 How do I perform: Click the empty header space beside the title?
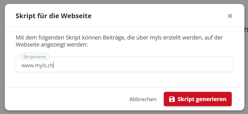[x=157, y=16]
